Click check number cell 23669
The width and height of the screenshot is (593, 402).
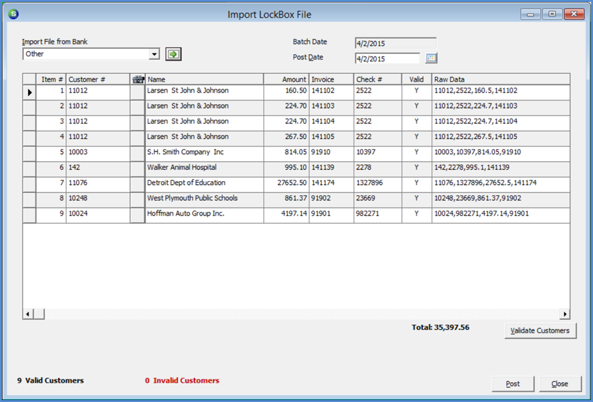pos(377,200)
